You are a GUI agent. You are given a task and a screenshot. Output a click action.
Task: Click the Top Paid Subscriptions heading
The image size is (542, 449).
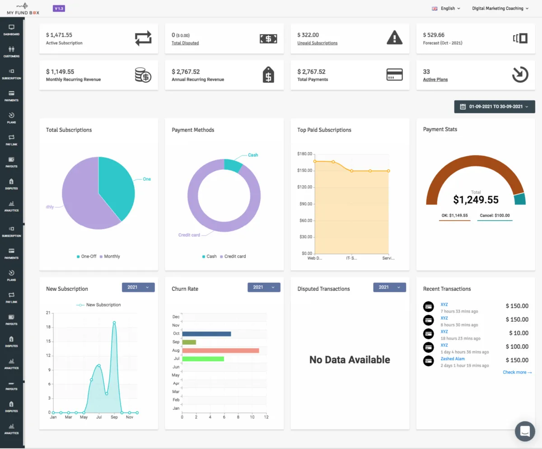coord(324,130)
